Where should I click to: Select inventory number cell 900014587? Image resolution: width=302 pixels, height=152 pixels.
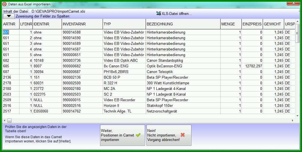point(83,49)
